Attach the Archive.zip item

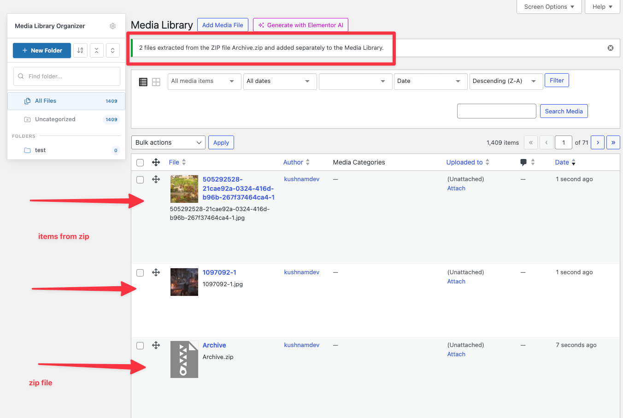[456, 354]
